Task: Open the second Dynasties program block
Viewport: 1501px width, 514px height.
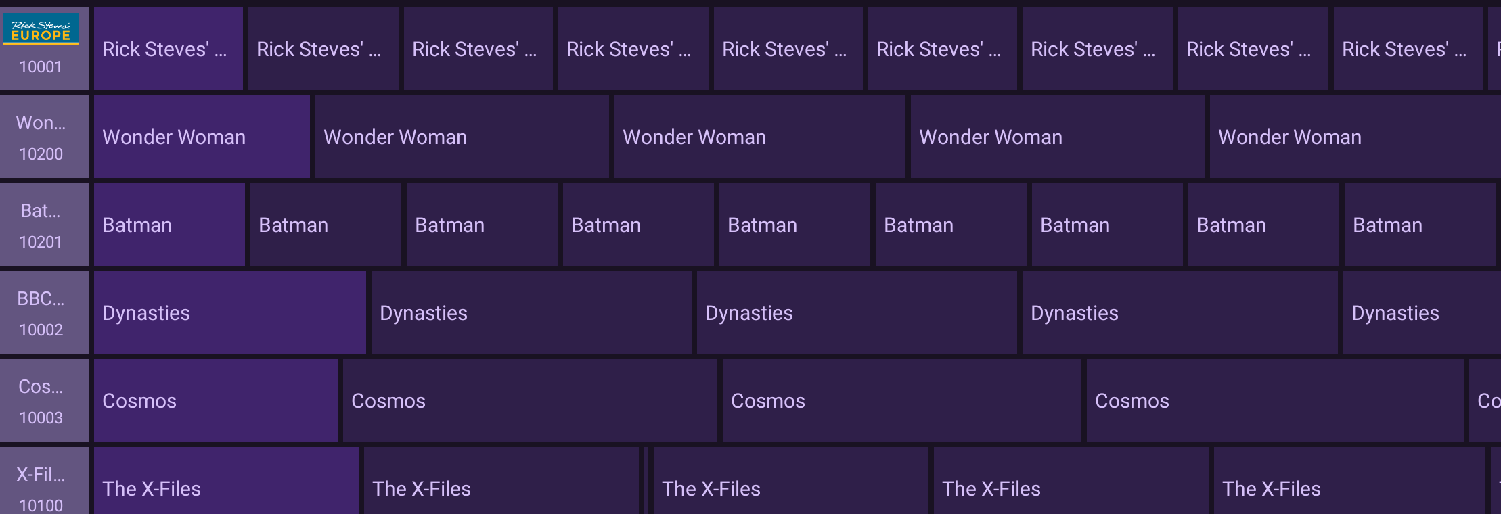Action: point(531,313)
